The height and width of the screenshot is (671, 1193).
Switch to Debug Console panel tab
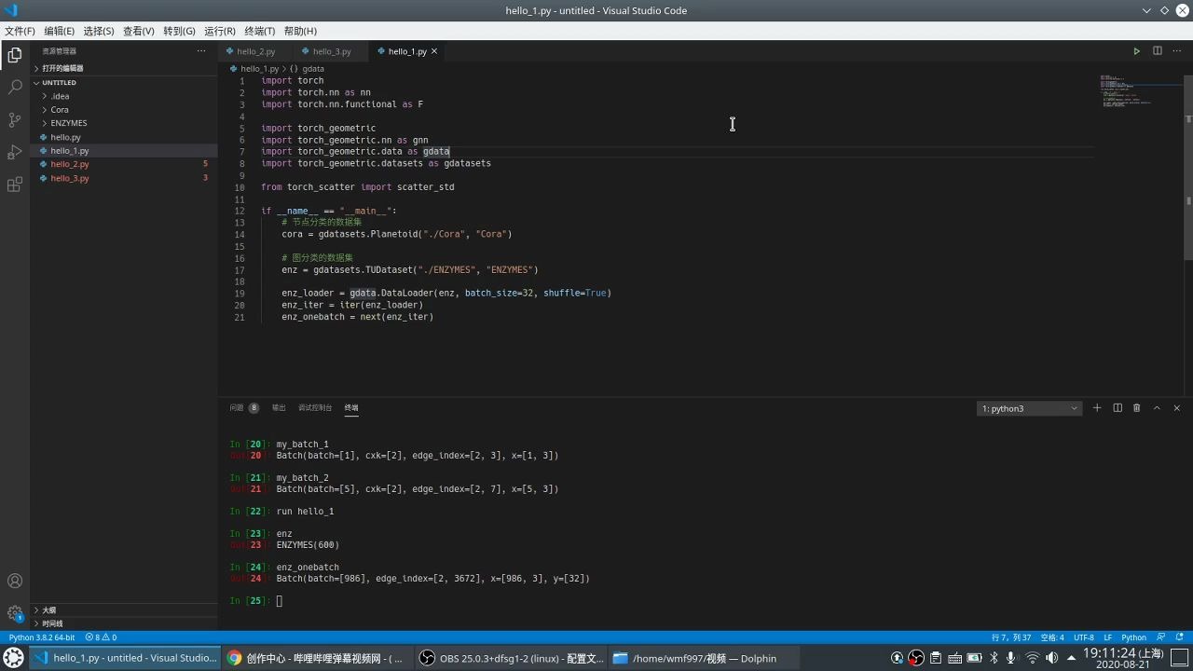[x=315, y=408]
